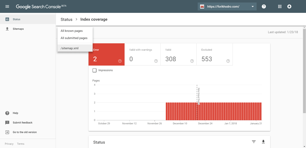The height and width of the screenshot is (148, 306).
Task: Download the Status table data
Action: 263,142
